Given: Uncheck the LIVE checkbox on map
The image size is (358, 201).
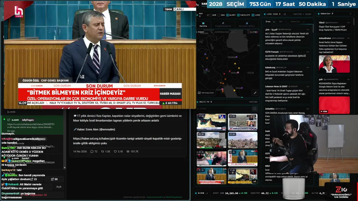Looking at the screenshot, I should [x=253, y=15].
